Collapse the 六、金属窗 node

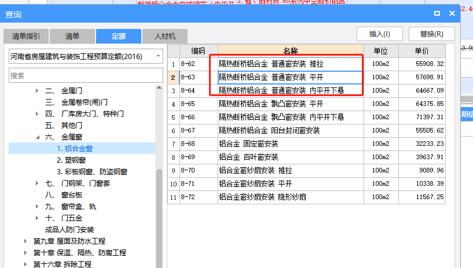tap(38, 137)
